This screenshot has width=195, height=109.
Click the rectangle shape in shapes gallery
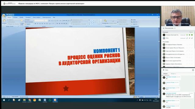coord(95,20)
